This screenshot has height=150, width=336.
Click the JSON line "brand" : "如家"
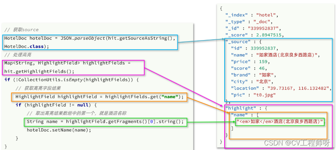(254, 75)
